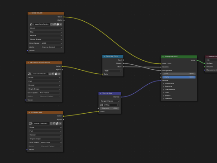Click Red output socket of Separate Color node
The image size is (217, 163).
[x=123, y=60]
